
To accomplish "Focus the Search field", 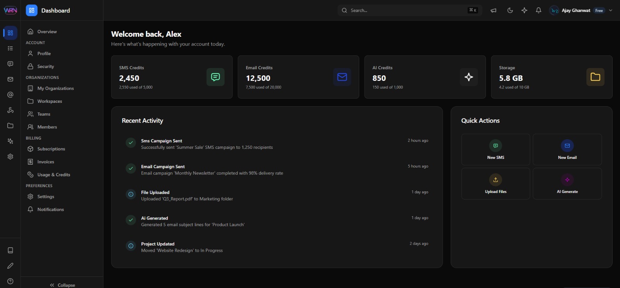I will point(410,10).
